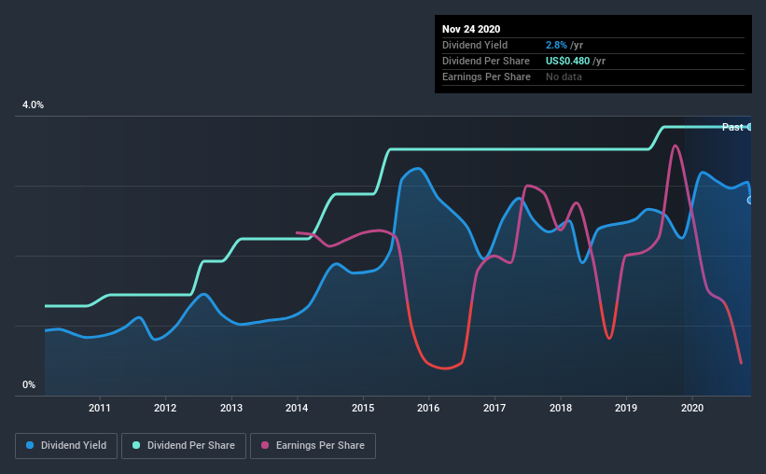Viewport: 766px width, 474px height.
Task: Toggle the Dividend Per Share legend button
Action: [x=184, y=446]
